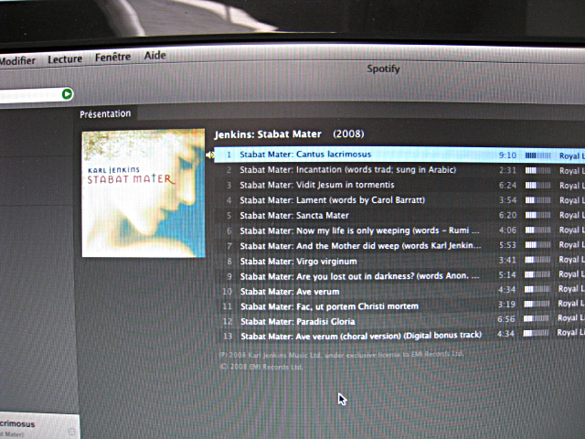The image size is (585, 439).
Task: Click the album title Jenkins: Stabat Mater
Action: pyautogui.click(x=268, y=134)
